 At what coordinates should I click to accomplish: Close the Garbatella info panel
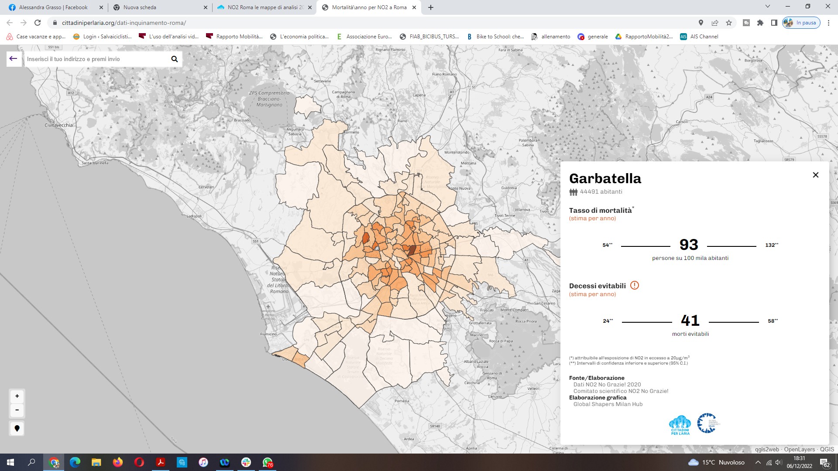(815, 175)
